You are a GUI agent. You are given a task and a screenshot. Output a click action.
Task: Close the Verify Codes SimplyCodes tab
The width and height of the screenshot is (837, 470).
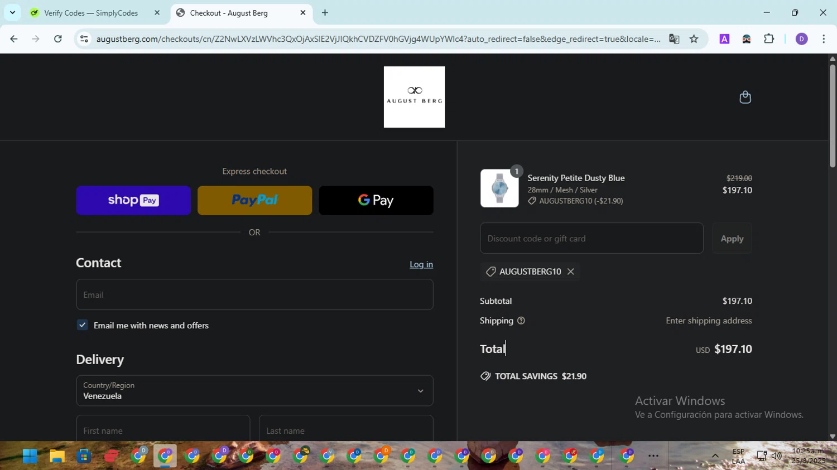[157, 13]
